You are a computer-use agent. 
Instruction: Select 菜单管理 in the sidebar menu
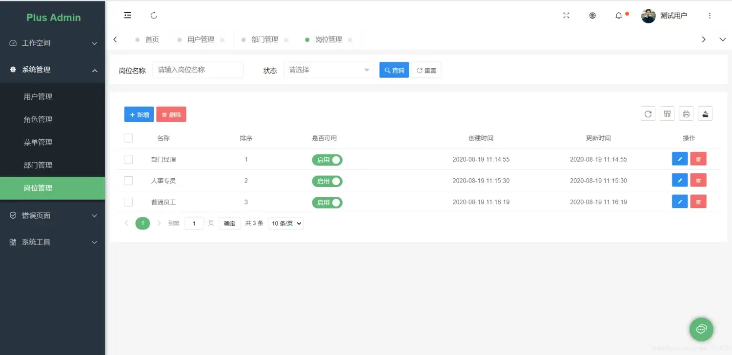(38, 142)
